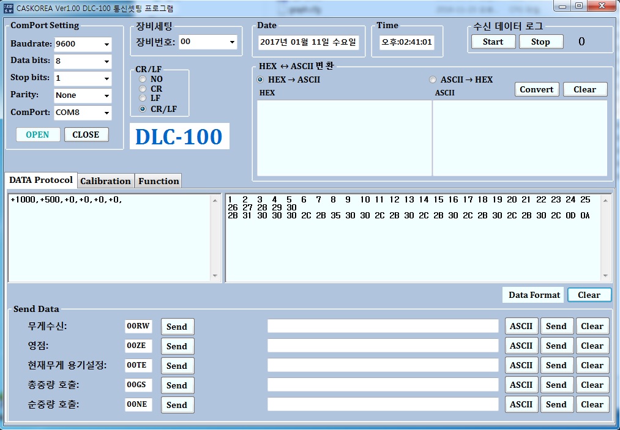The height and width of the screenshot is (430, 620).
Task: Stop the received data log
Action: 540,42
